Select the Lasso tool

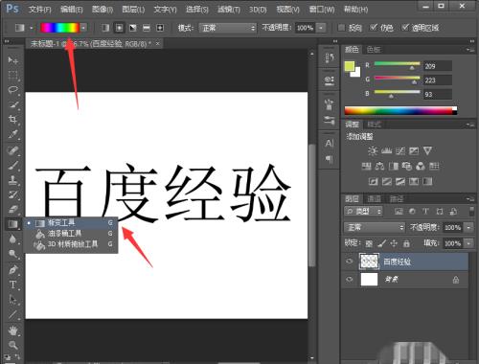[x=12, y=90]
